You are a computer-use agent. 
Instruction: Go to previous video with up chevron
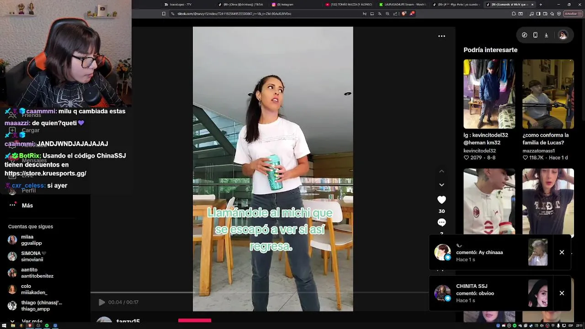(x=441, y=171)
